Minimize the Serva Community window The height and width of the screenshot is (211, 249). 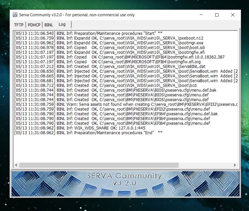(201, 15)
